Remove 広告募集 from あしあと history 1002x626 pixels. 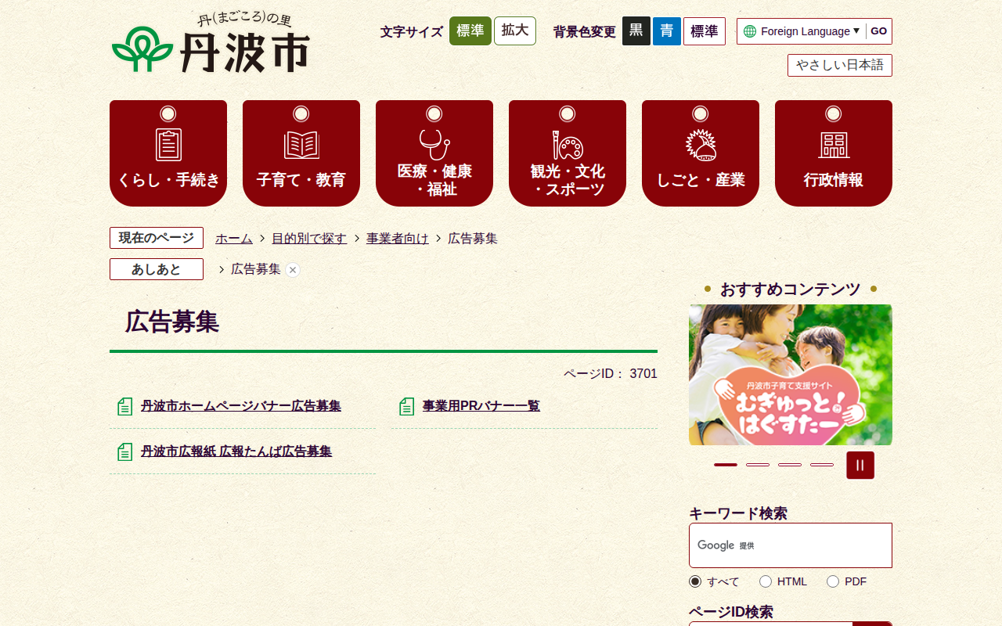pos(293,270)
